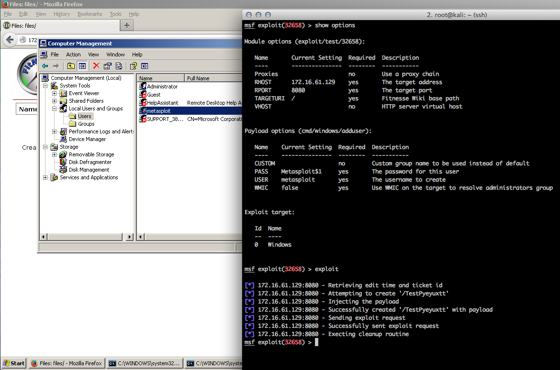Switch to Firefox taskbar button
560x370 pixels.
[x=67, y=363]
